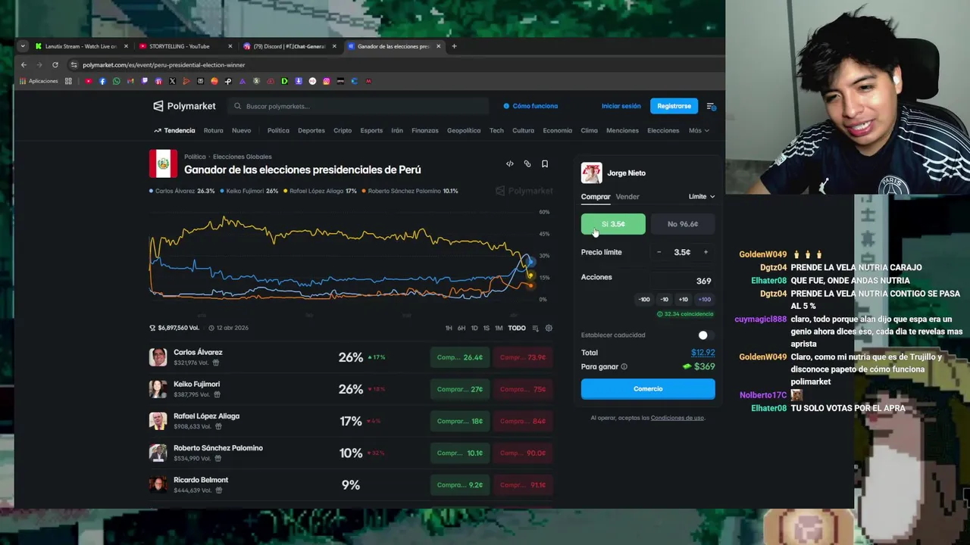Click the browser address bar URL
This screenshot has width=970, height=545.
pyautogui.click(x=164, y=65)
